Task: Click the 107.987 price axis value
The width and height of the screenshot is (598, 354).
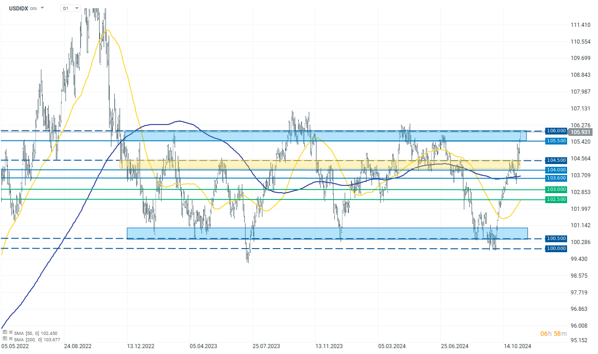Action: tap(580, 91)
